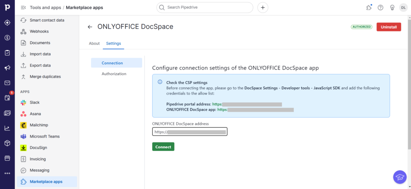Switch to the Settings tab
The image size is (411, 189).
click(114, 43)
